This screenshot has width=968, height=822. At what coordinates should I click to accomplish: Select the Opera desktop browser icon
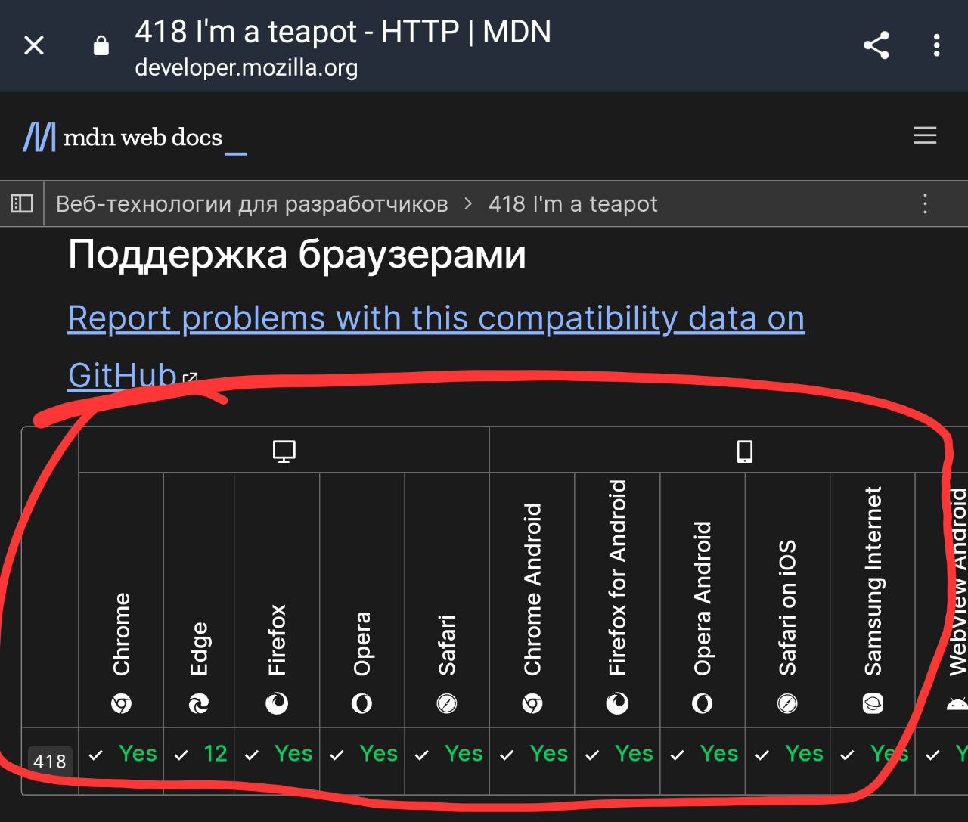click(x=362, y=705)
